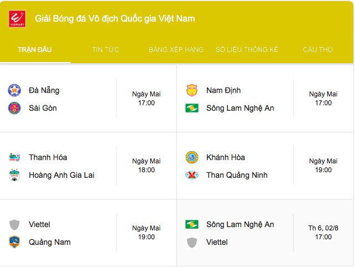This screenshot has height=267, width=355.
Task: Open the Bảng Xếp Hạng tab
Action: tap(176, 50)
